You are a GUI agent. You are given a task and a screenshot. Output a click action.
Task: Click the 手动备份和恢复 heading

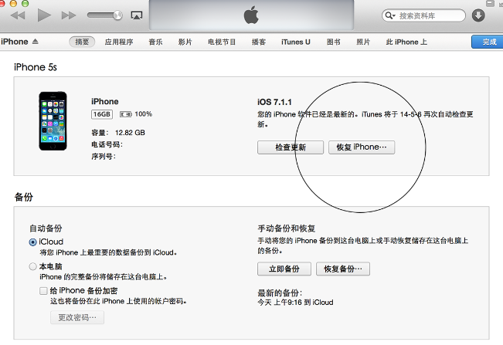pos(287,228)
